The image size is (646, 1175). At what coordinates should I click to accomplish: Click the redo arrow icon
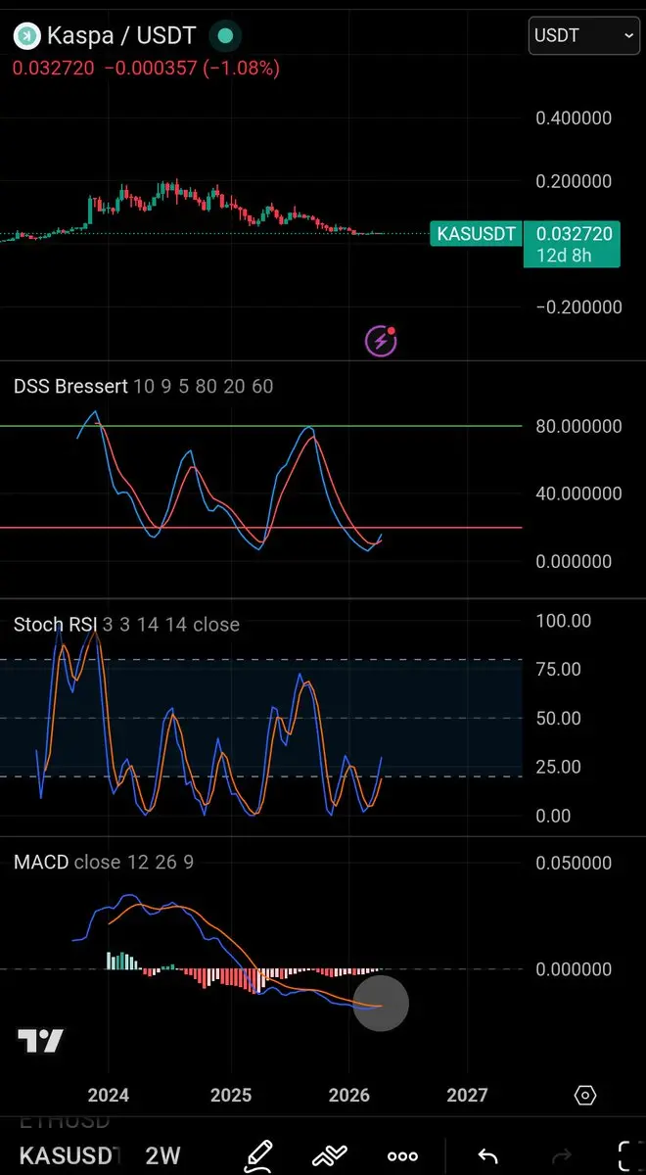pos(562,1156)
